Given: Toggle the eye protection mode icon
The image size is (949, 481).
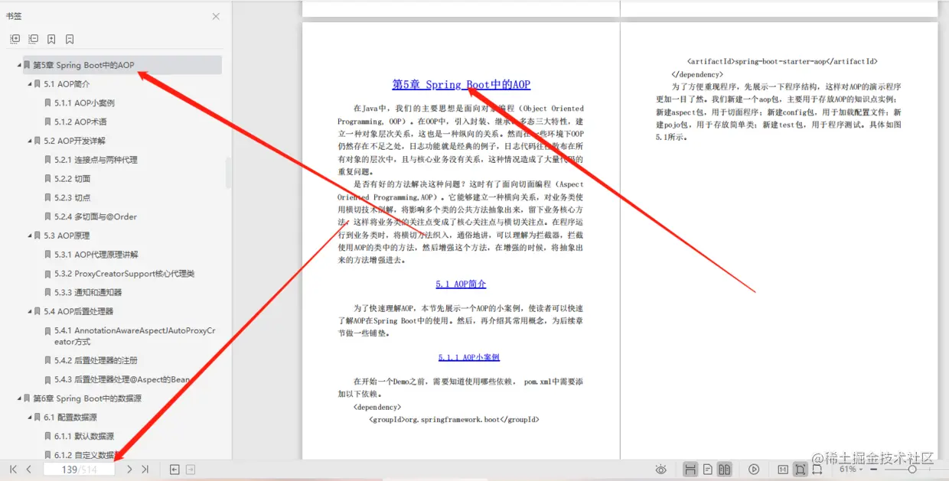Looking at the screenshot, I should 660,470.
